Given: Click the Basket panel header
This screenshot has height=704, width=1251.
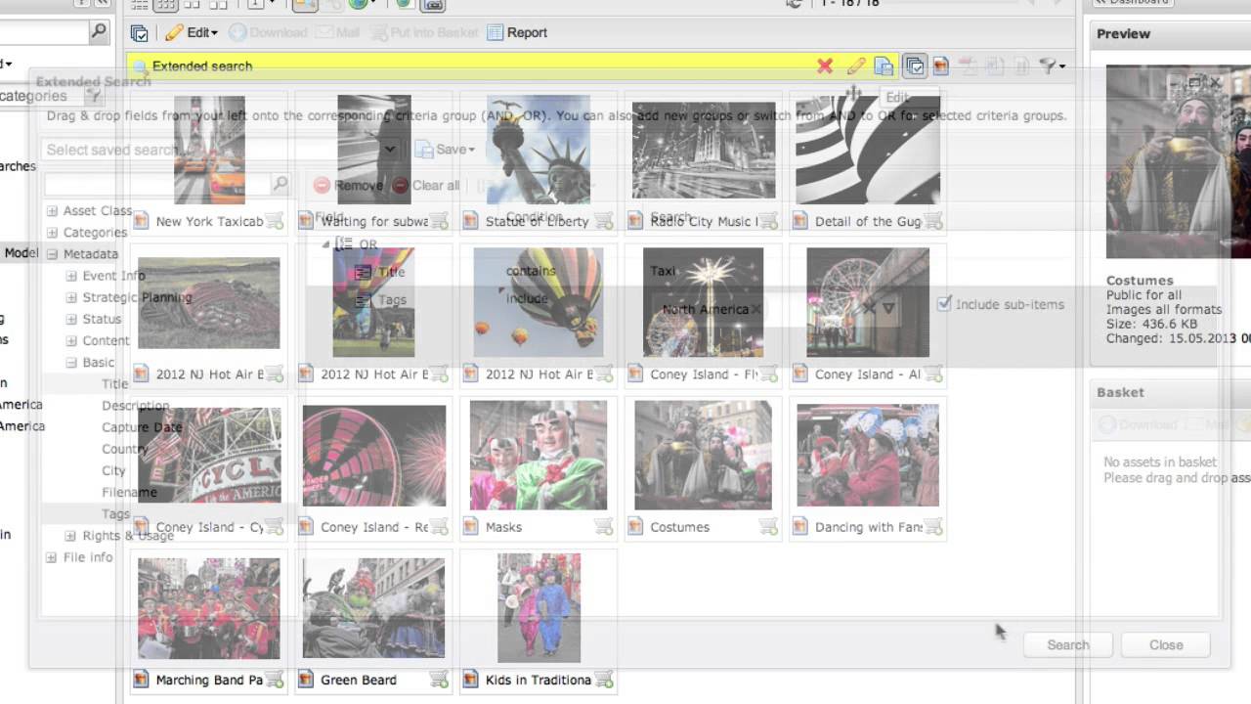Looking at the screenshot, I should 1171,392.
